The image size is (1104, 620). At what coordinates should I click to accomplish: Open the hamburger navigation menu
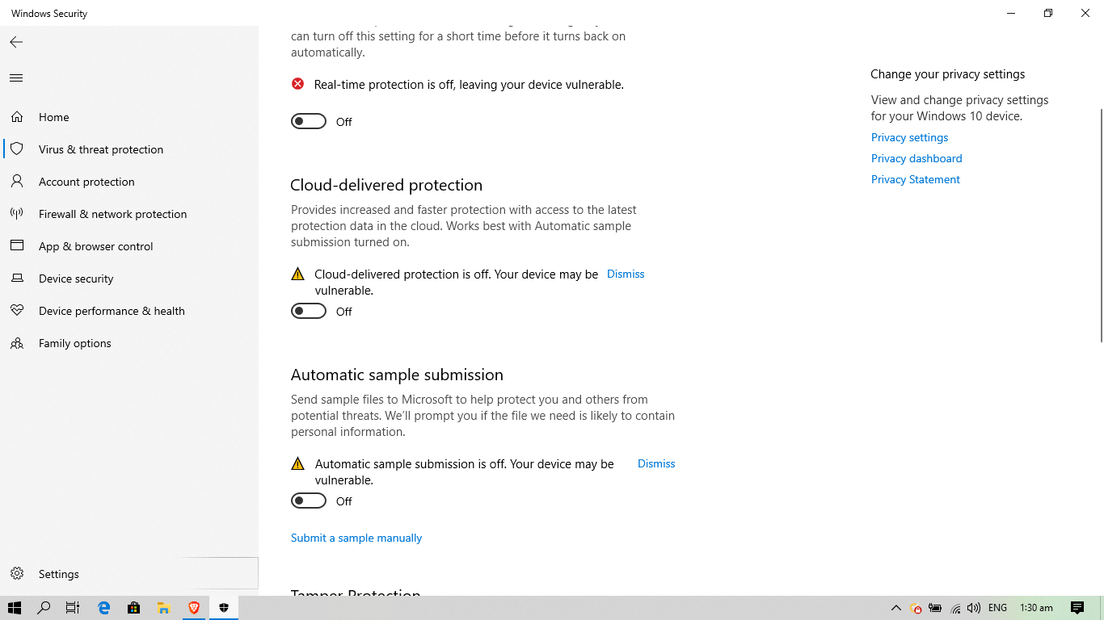16,78
